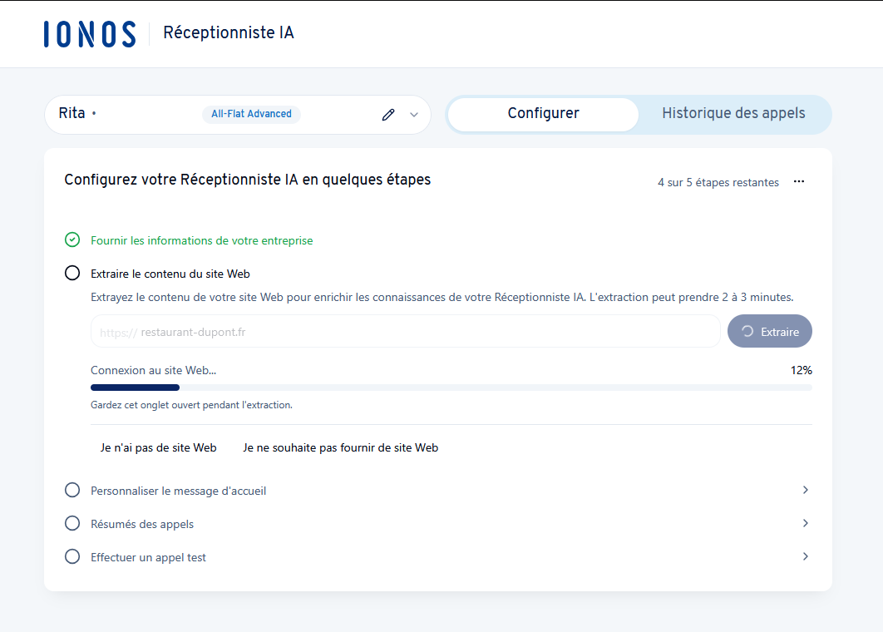The height and width of the screenshot is (632, 883).
Task: Switch to Historique des appels tab
Action: pyautogui.click(x=733, y=114)
